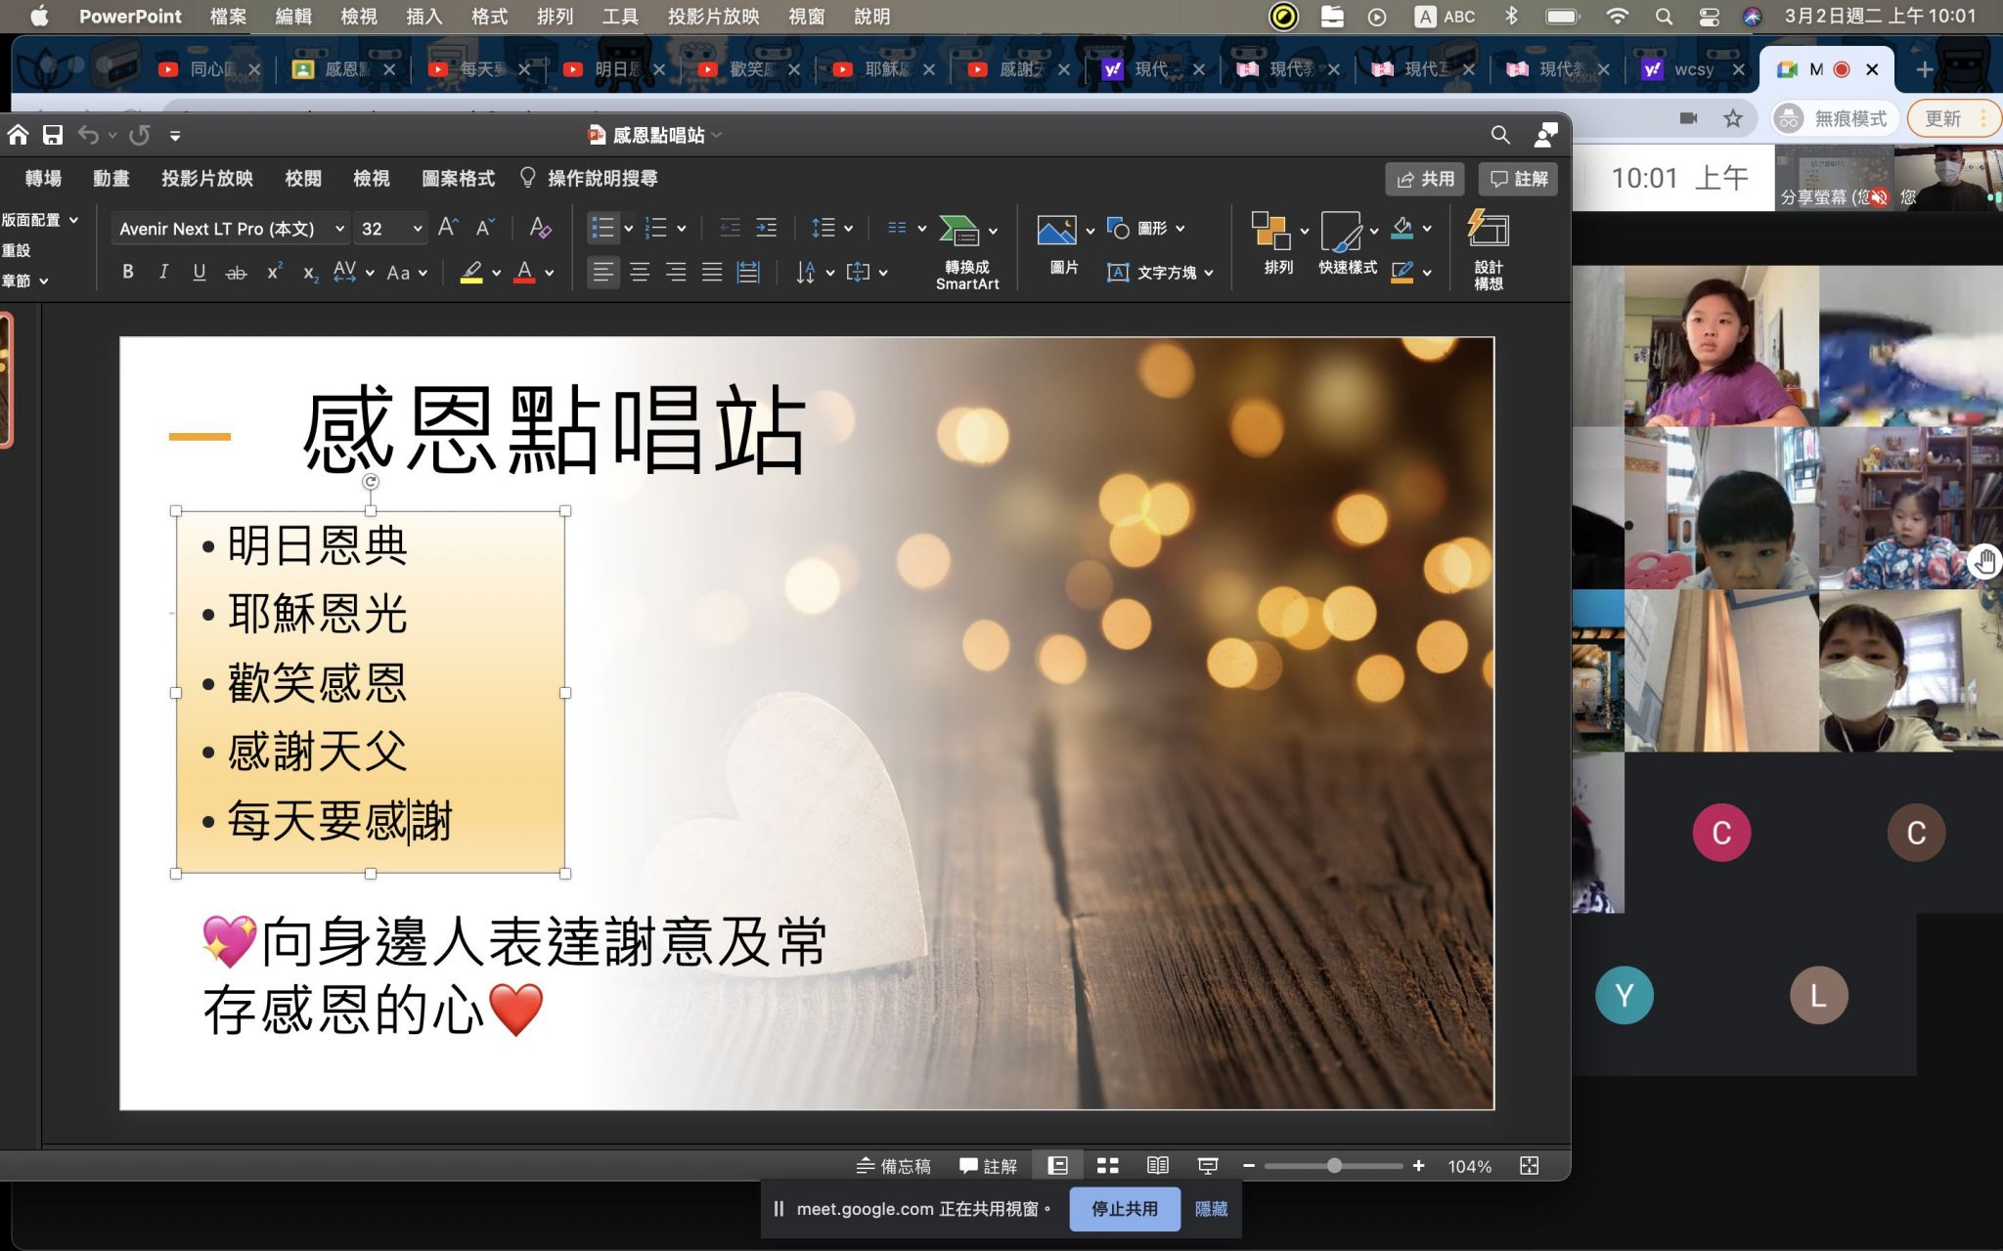Click 停止共用 to stop sharing
This screenshot has width=2003, height=1251.
[x=1125, y=1209]
